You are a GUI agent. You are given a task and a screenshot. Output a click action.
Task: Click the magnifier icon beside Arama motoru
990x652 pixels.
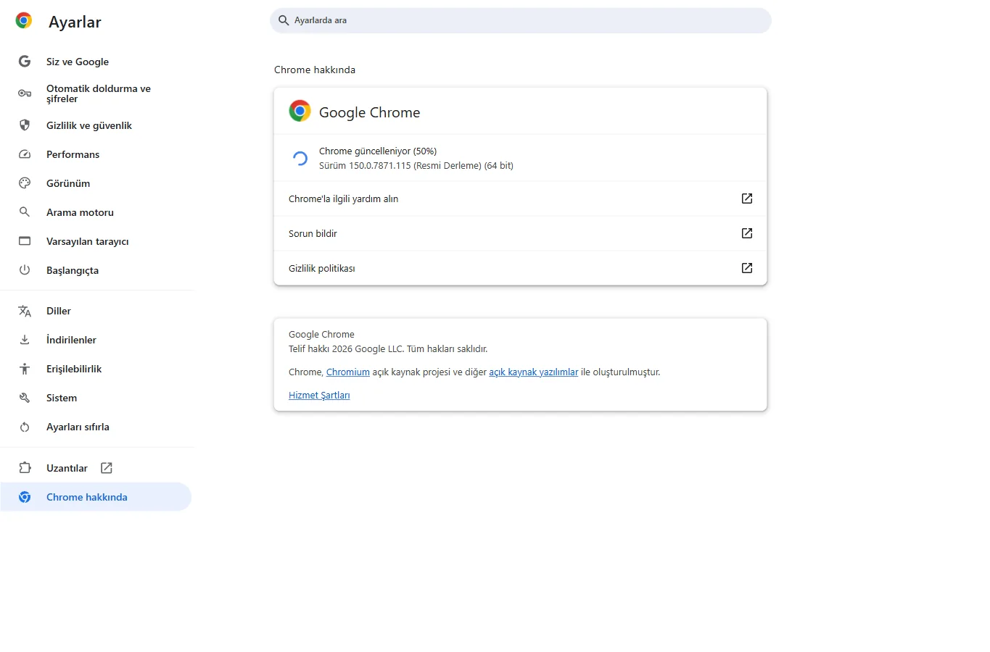(x=25, y=212)
